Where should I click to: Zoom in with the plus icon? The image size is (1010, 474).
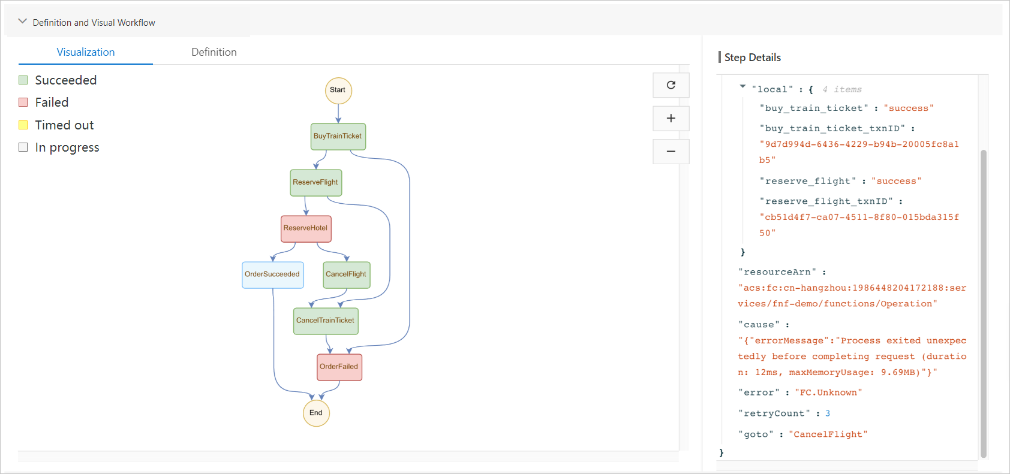pos(671,119)
